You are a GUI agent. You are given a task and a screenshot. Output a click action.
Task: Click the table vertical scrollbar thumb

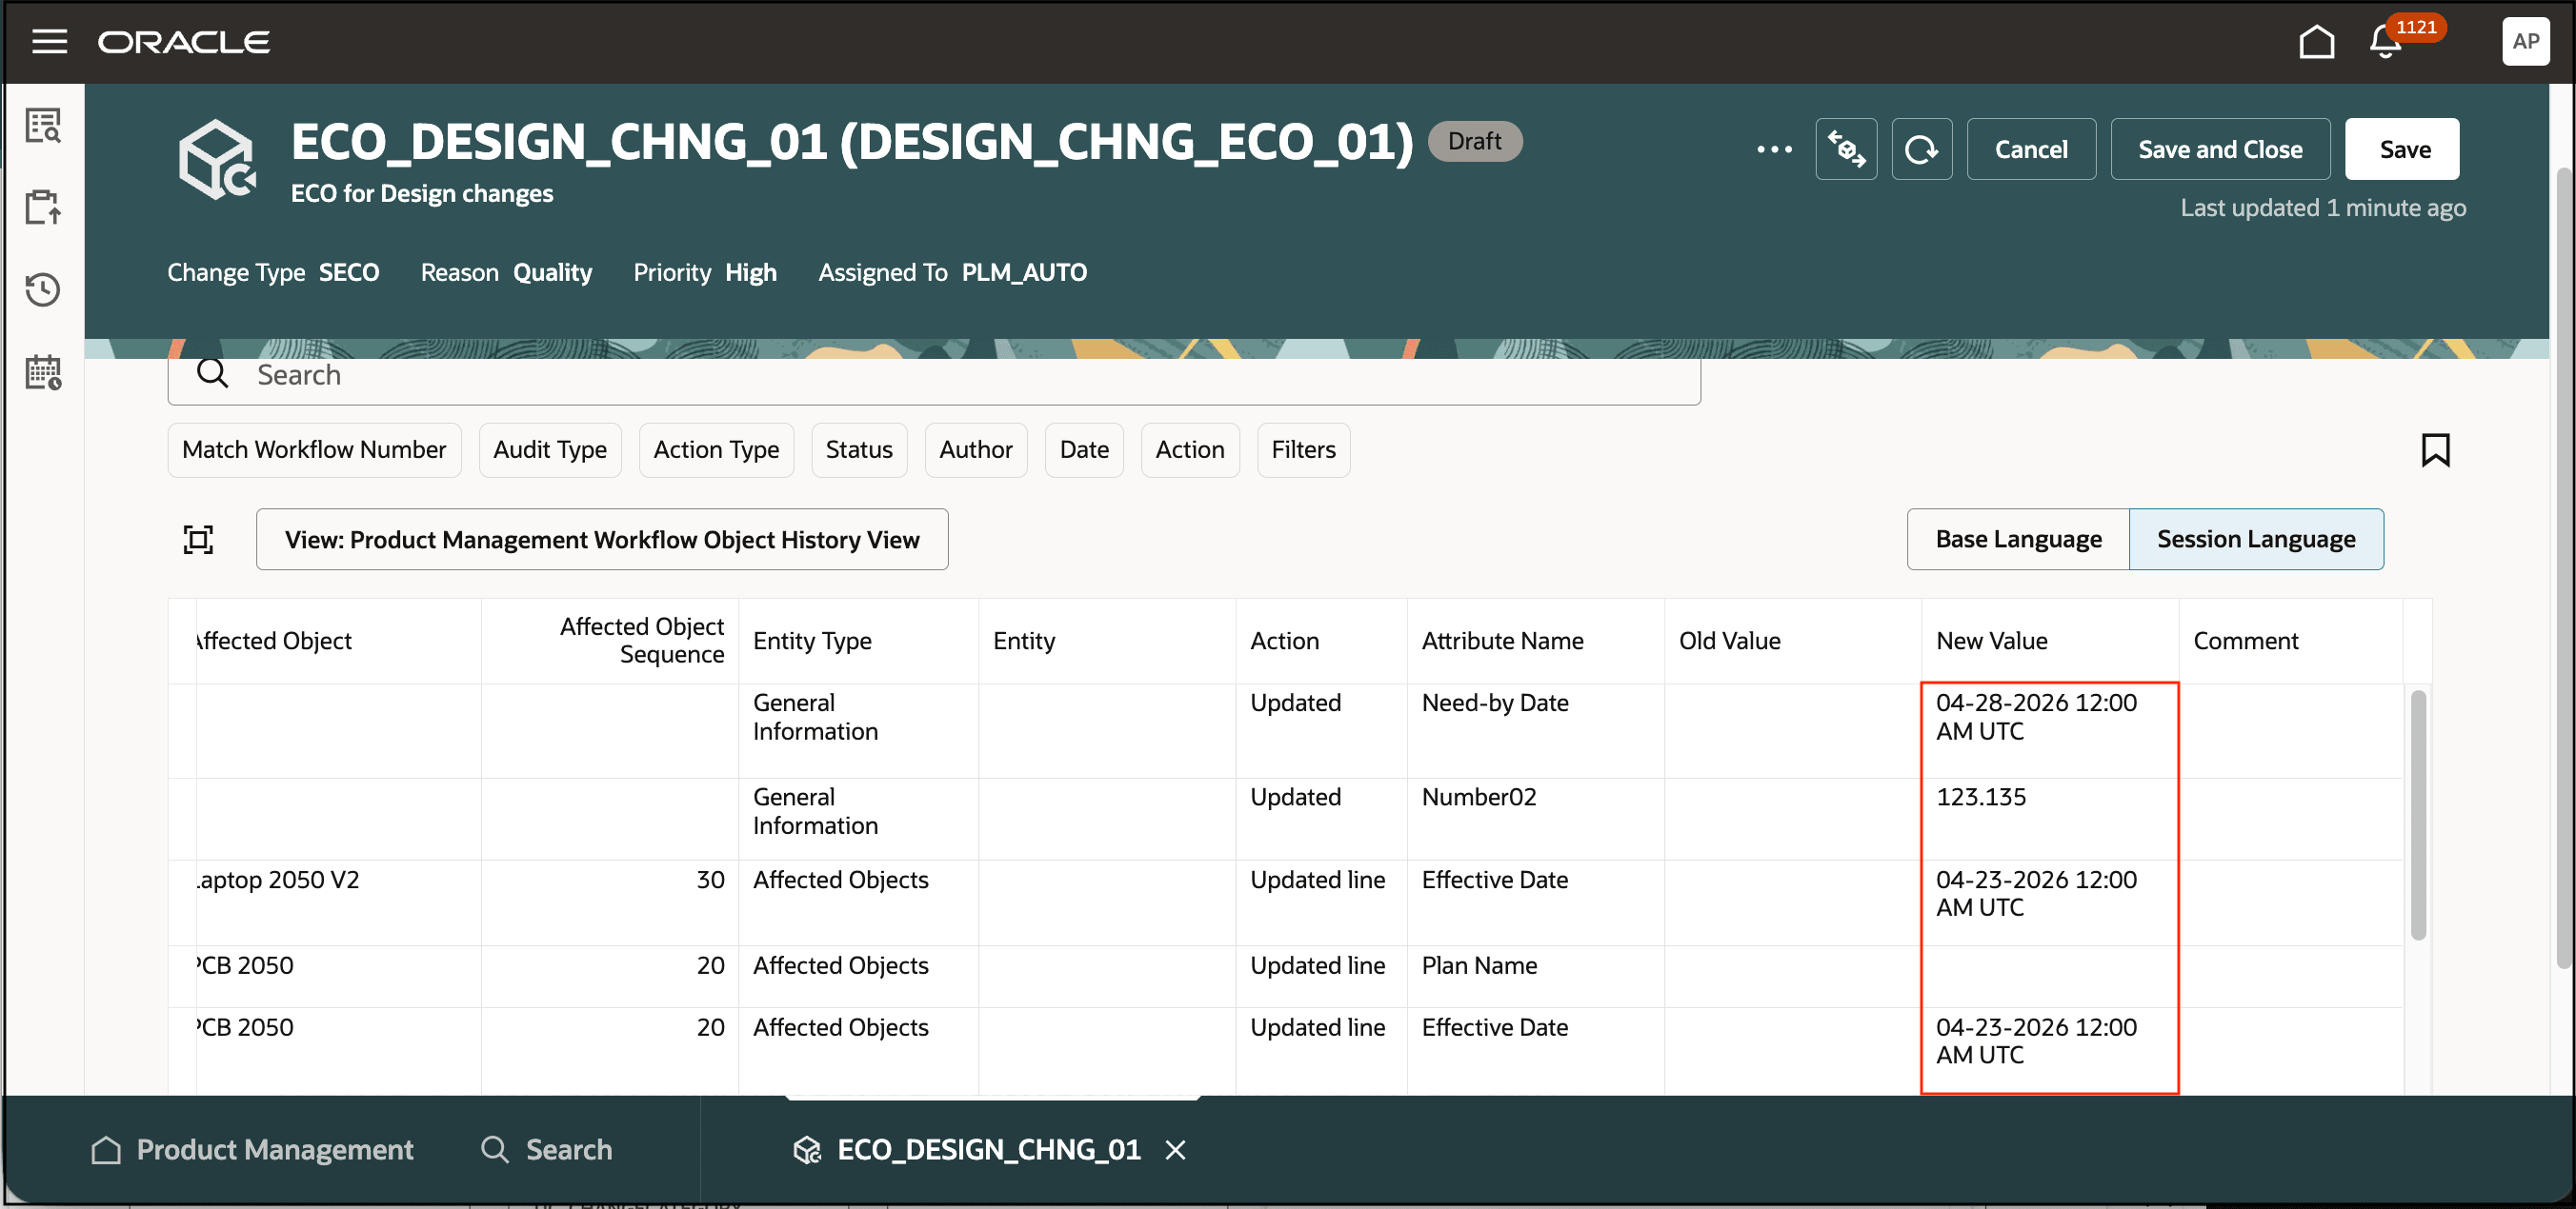[x=2417, y=814]
